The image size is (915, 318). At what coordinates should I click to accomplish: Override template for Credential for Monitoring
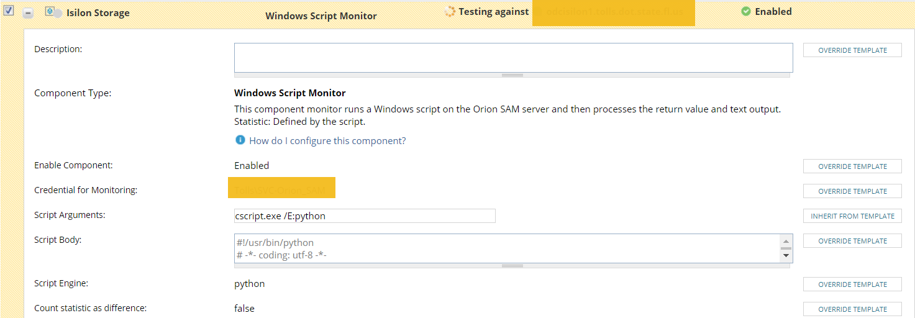852,191
